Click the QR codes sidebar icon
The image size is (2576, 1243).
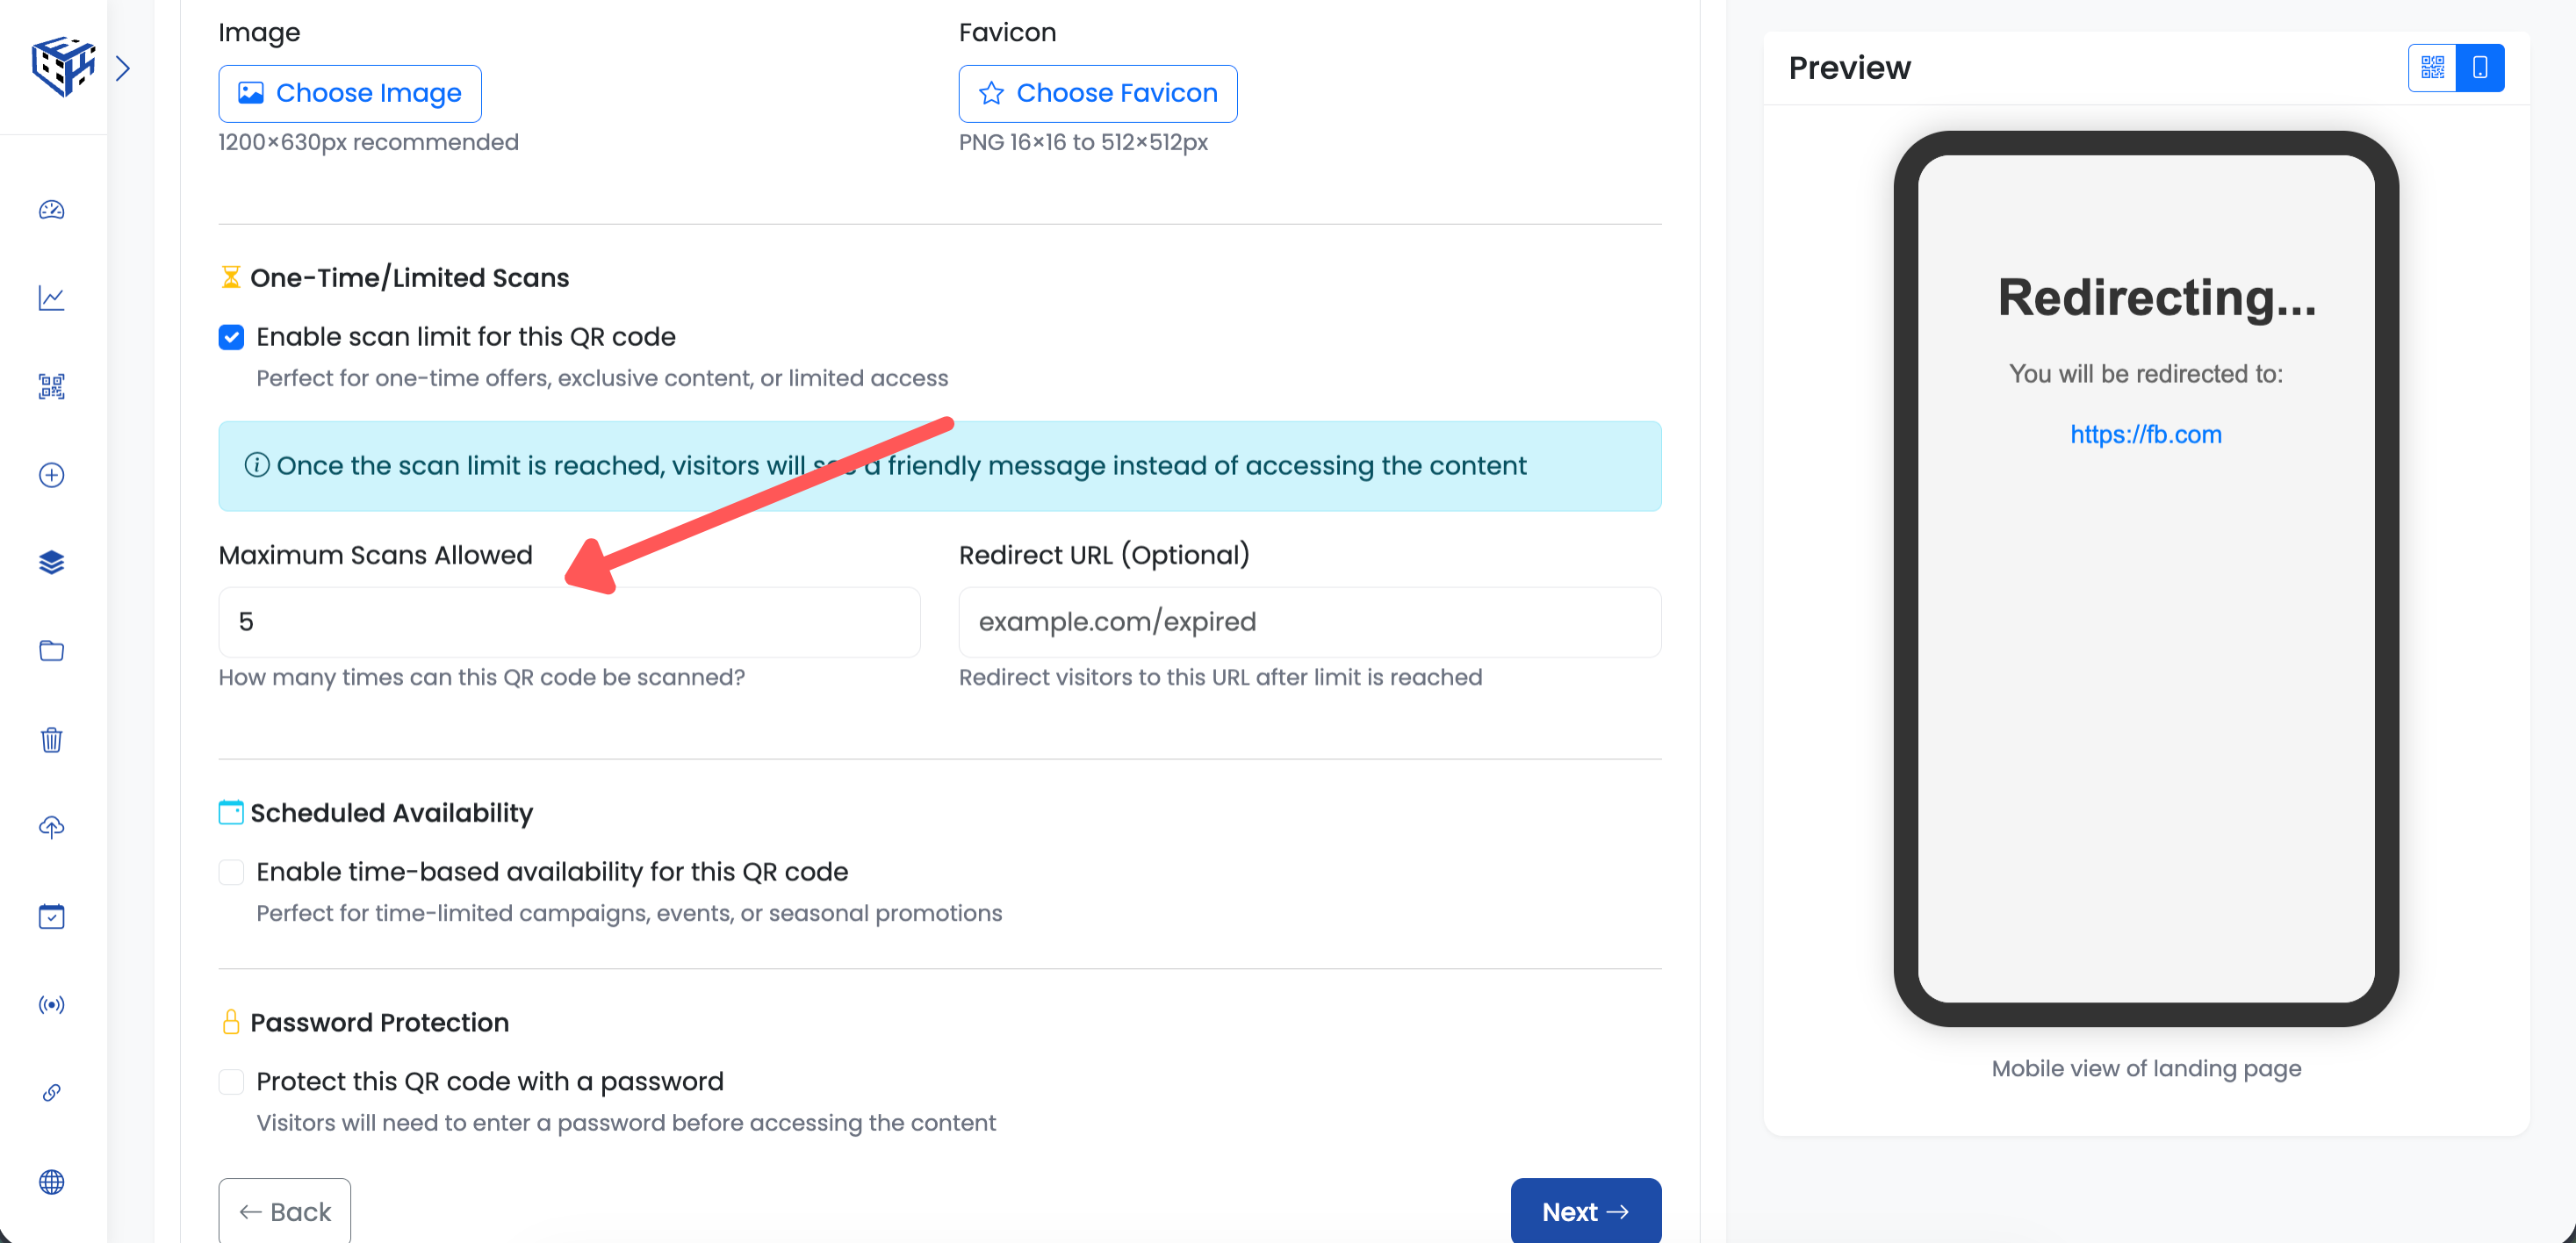(x=52, y=387)
